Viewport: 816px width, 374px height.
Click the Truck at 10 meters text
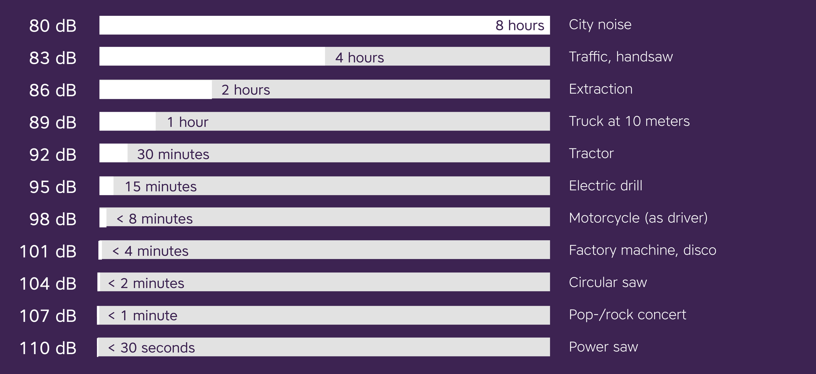[x=629, y=121]
